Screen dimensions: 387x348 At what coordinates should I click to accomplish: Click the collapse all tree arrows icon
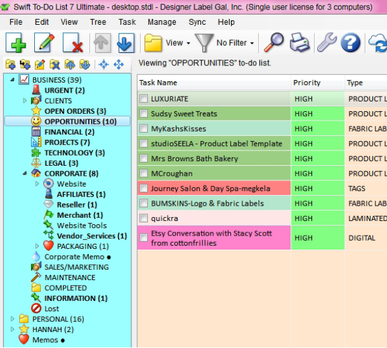pos(103,65)
